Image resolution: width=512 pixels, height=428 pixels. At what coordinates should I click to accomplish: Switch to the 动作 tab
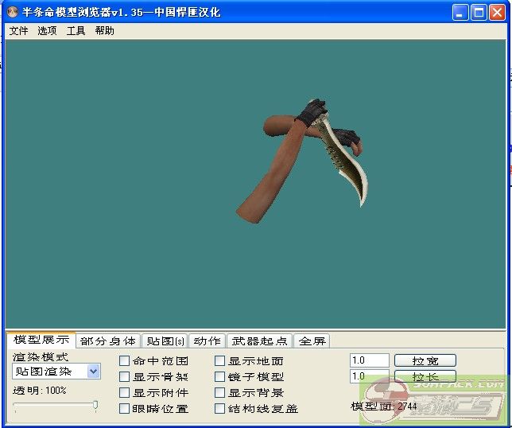pos(207,341)
